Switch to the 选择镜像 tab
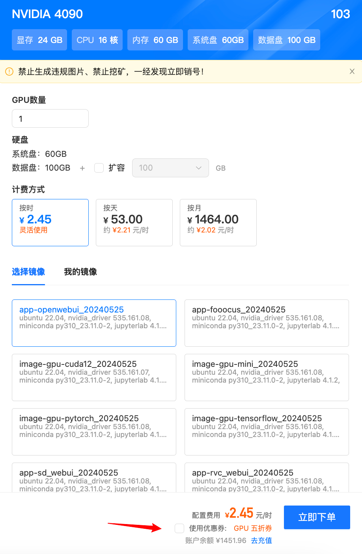 [x=28, y=271]
